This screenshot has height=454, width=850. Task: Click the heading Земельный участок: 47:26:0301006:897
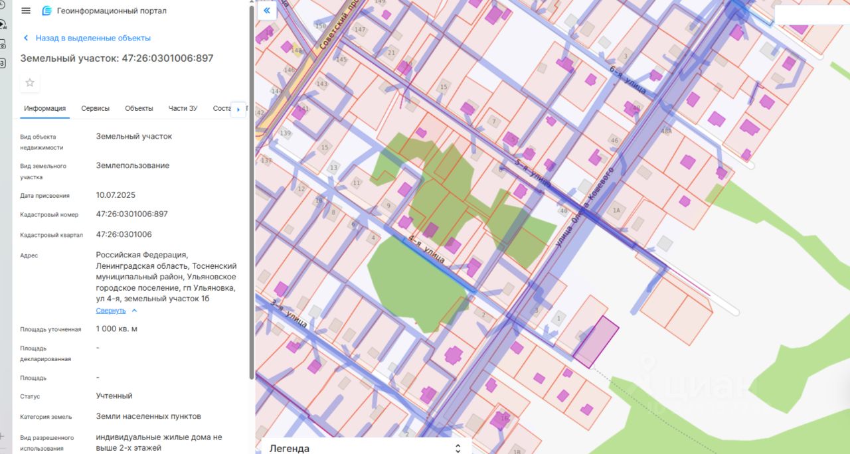tap(117, 58)
